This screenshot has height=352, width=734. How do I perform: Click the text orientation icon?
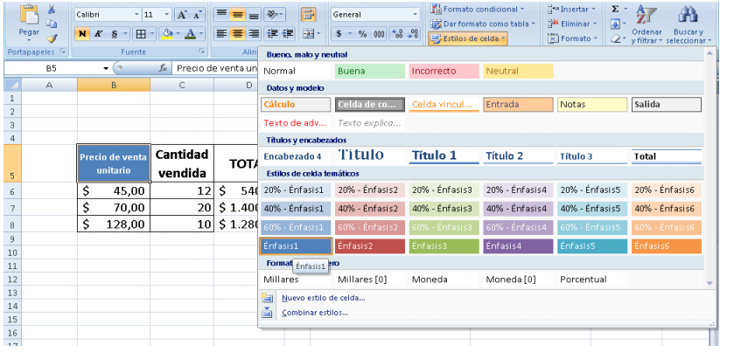[x=272, y=15]
